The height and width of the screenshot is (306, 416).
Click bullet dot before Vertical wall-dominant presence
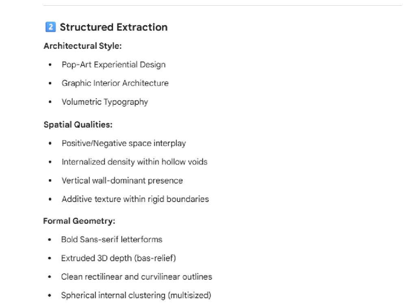point(50,181)
